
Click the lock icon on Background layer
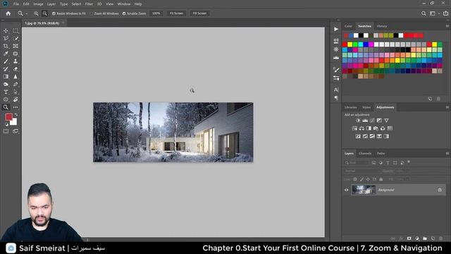click(x=440, y=190)
